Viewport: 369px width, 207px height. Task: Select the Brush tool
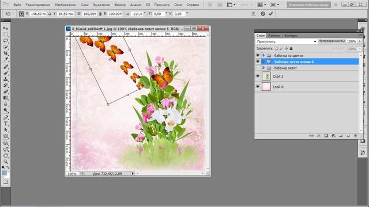[6, 73]
